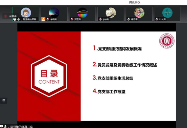Click 梅月平's muted microphone icon
Viewport: 187px width, 128px height.
click(129, 19)
